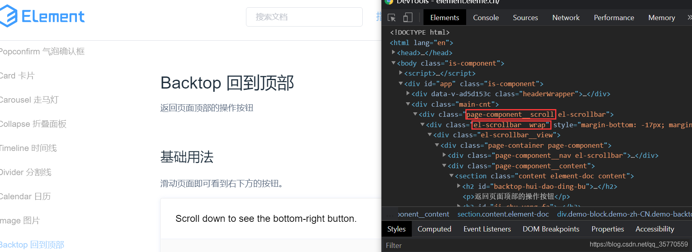The image size is (692, 252).
Task: Click the Element logo icon
Action: click(x=8, y=16)
